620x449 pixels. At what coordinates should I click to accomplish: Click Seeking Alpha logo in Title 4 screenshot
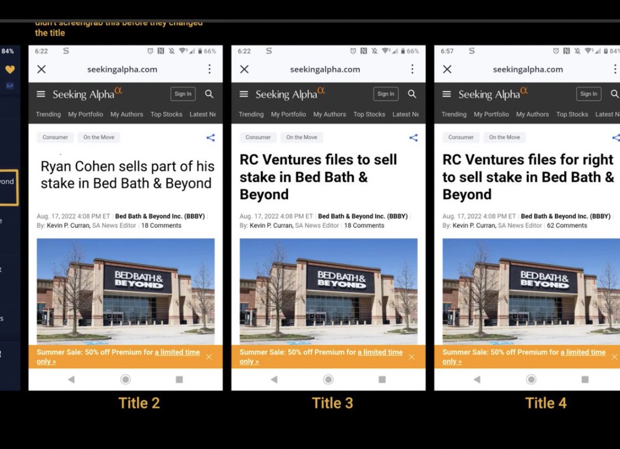[x=493, y=94]
